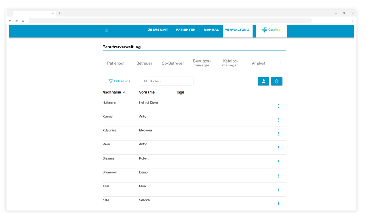The image size is (379, 217).
Task: Open a new browser tab with the plus icon
Action: pos(59,13)
